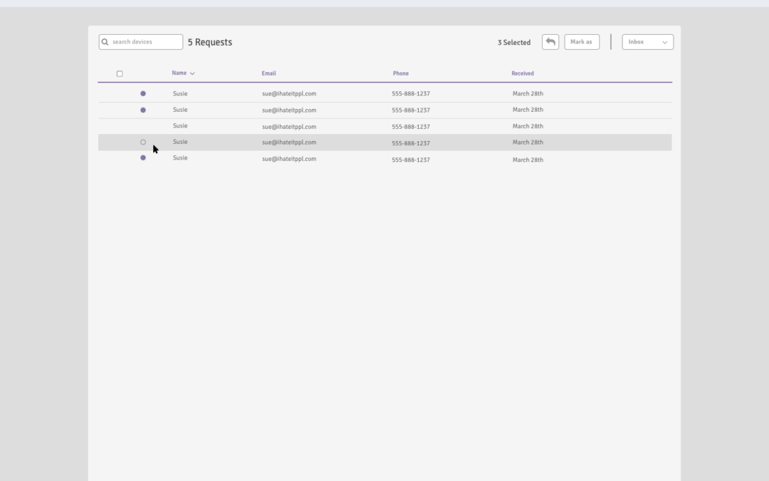Select Susie name in the highlighted row
This screenshot has height=481, width=769.
click(x=180, y=142)
